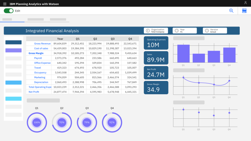Click the Q1 100% donut chart
This screenshot has height=141, width=251.
37,122
